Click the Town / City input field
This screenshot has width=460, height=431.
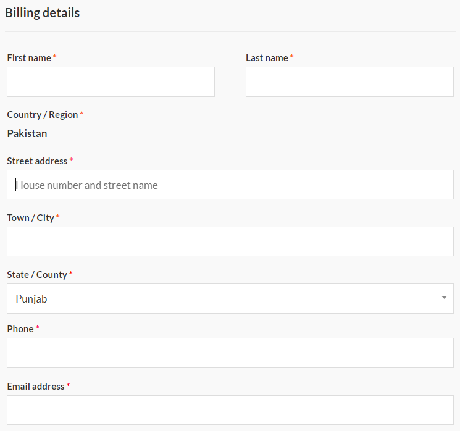[230, 241]
